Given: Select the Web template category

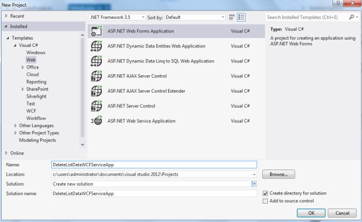Looking at the screenshot, I should 31,60.
